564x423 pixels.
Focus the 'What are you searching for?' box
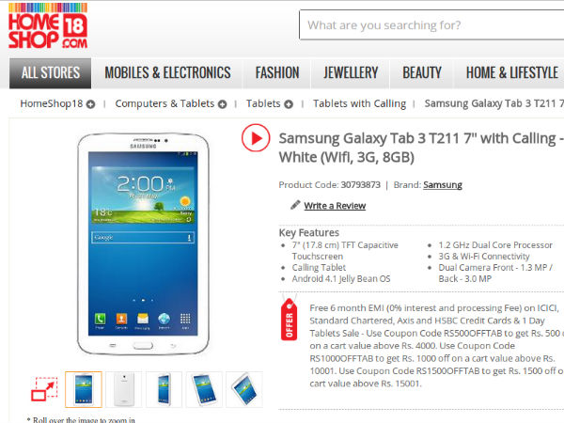click(431, 24)
